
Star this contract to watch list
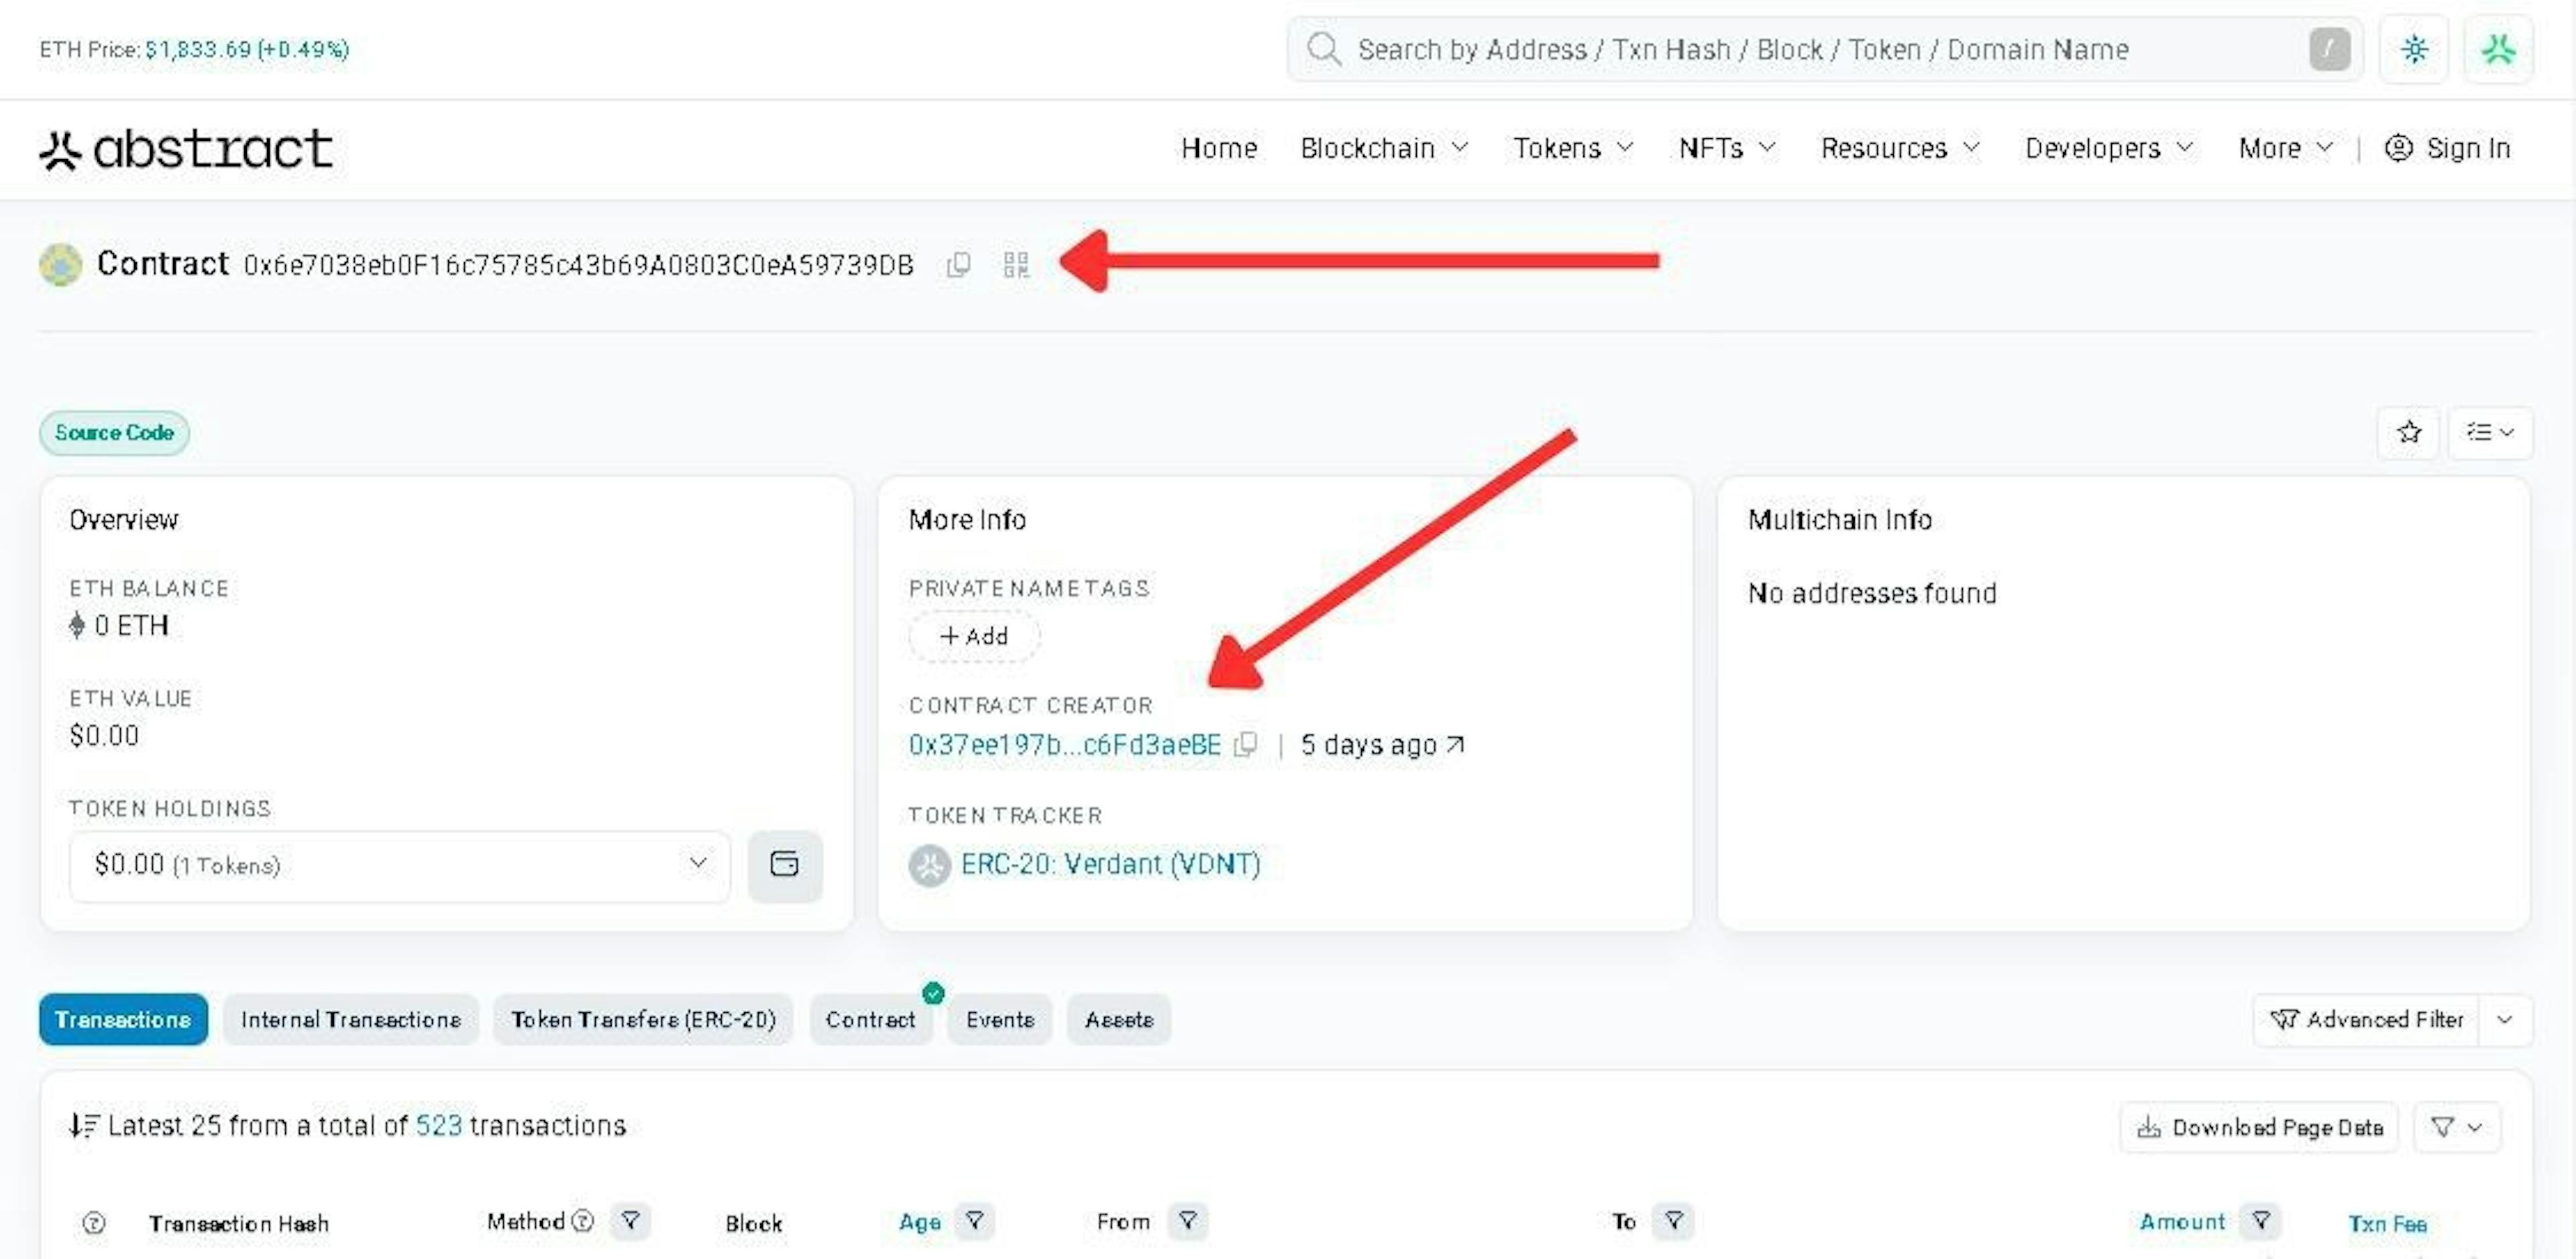pyautogui.click(x=2408, y=432)
